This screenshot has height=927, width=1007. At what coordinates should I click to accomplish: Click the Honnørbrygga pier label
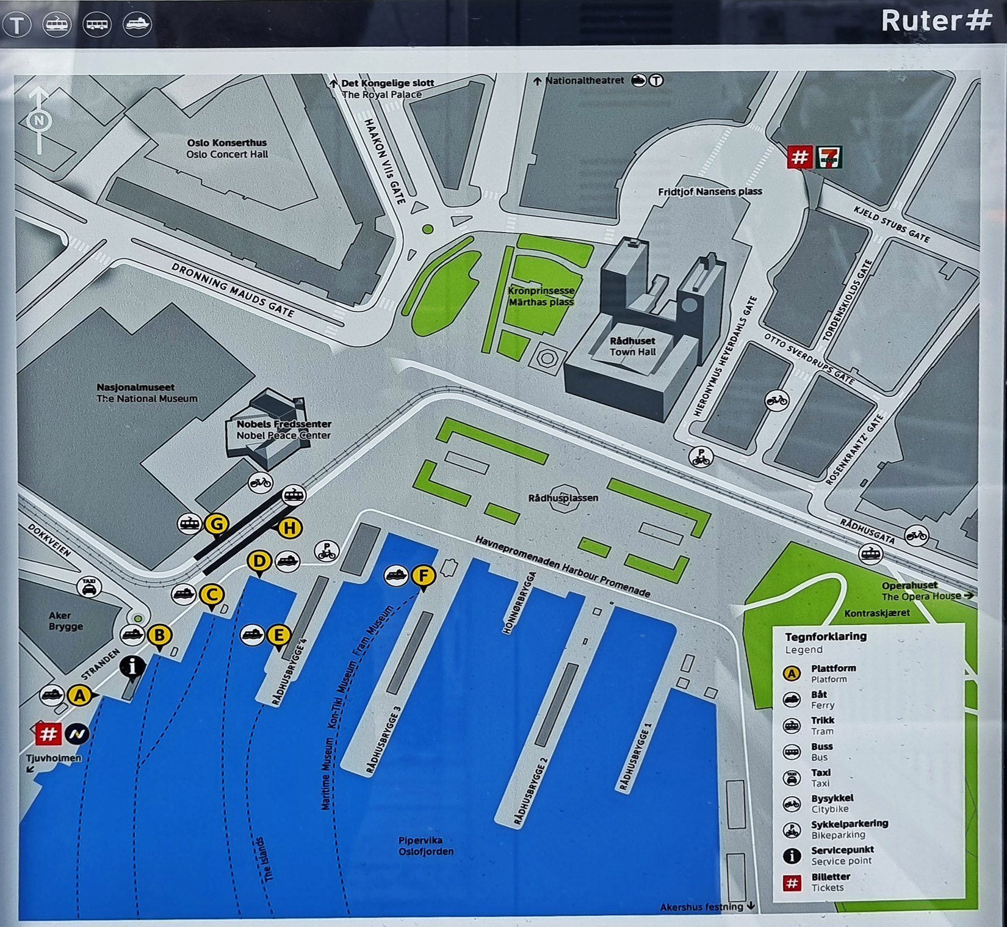(519, 603)
